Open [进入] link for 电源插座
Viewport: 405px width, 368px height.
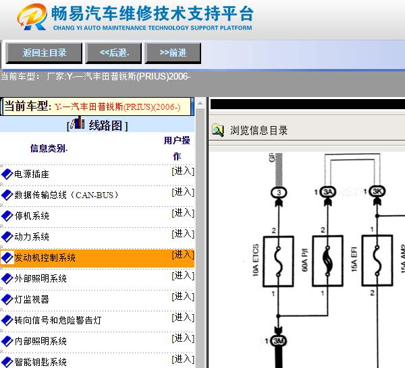pos(183,171)
